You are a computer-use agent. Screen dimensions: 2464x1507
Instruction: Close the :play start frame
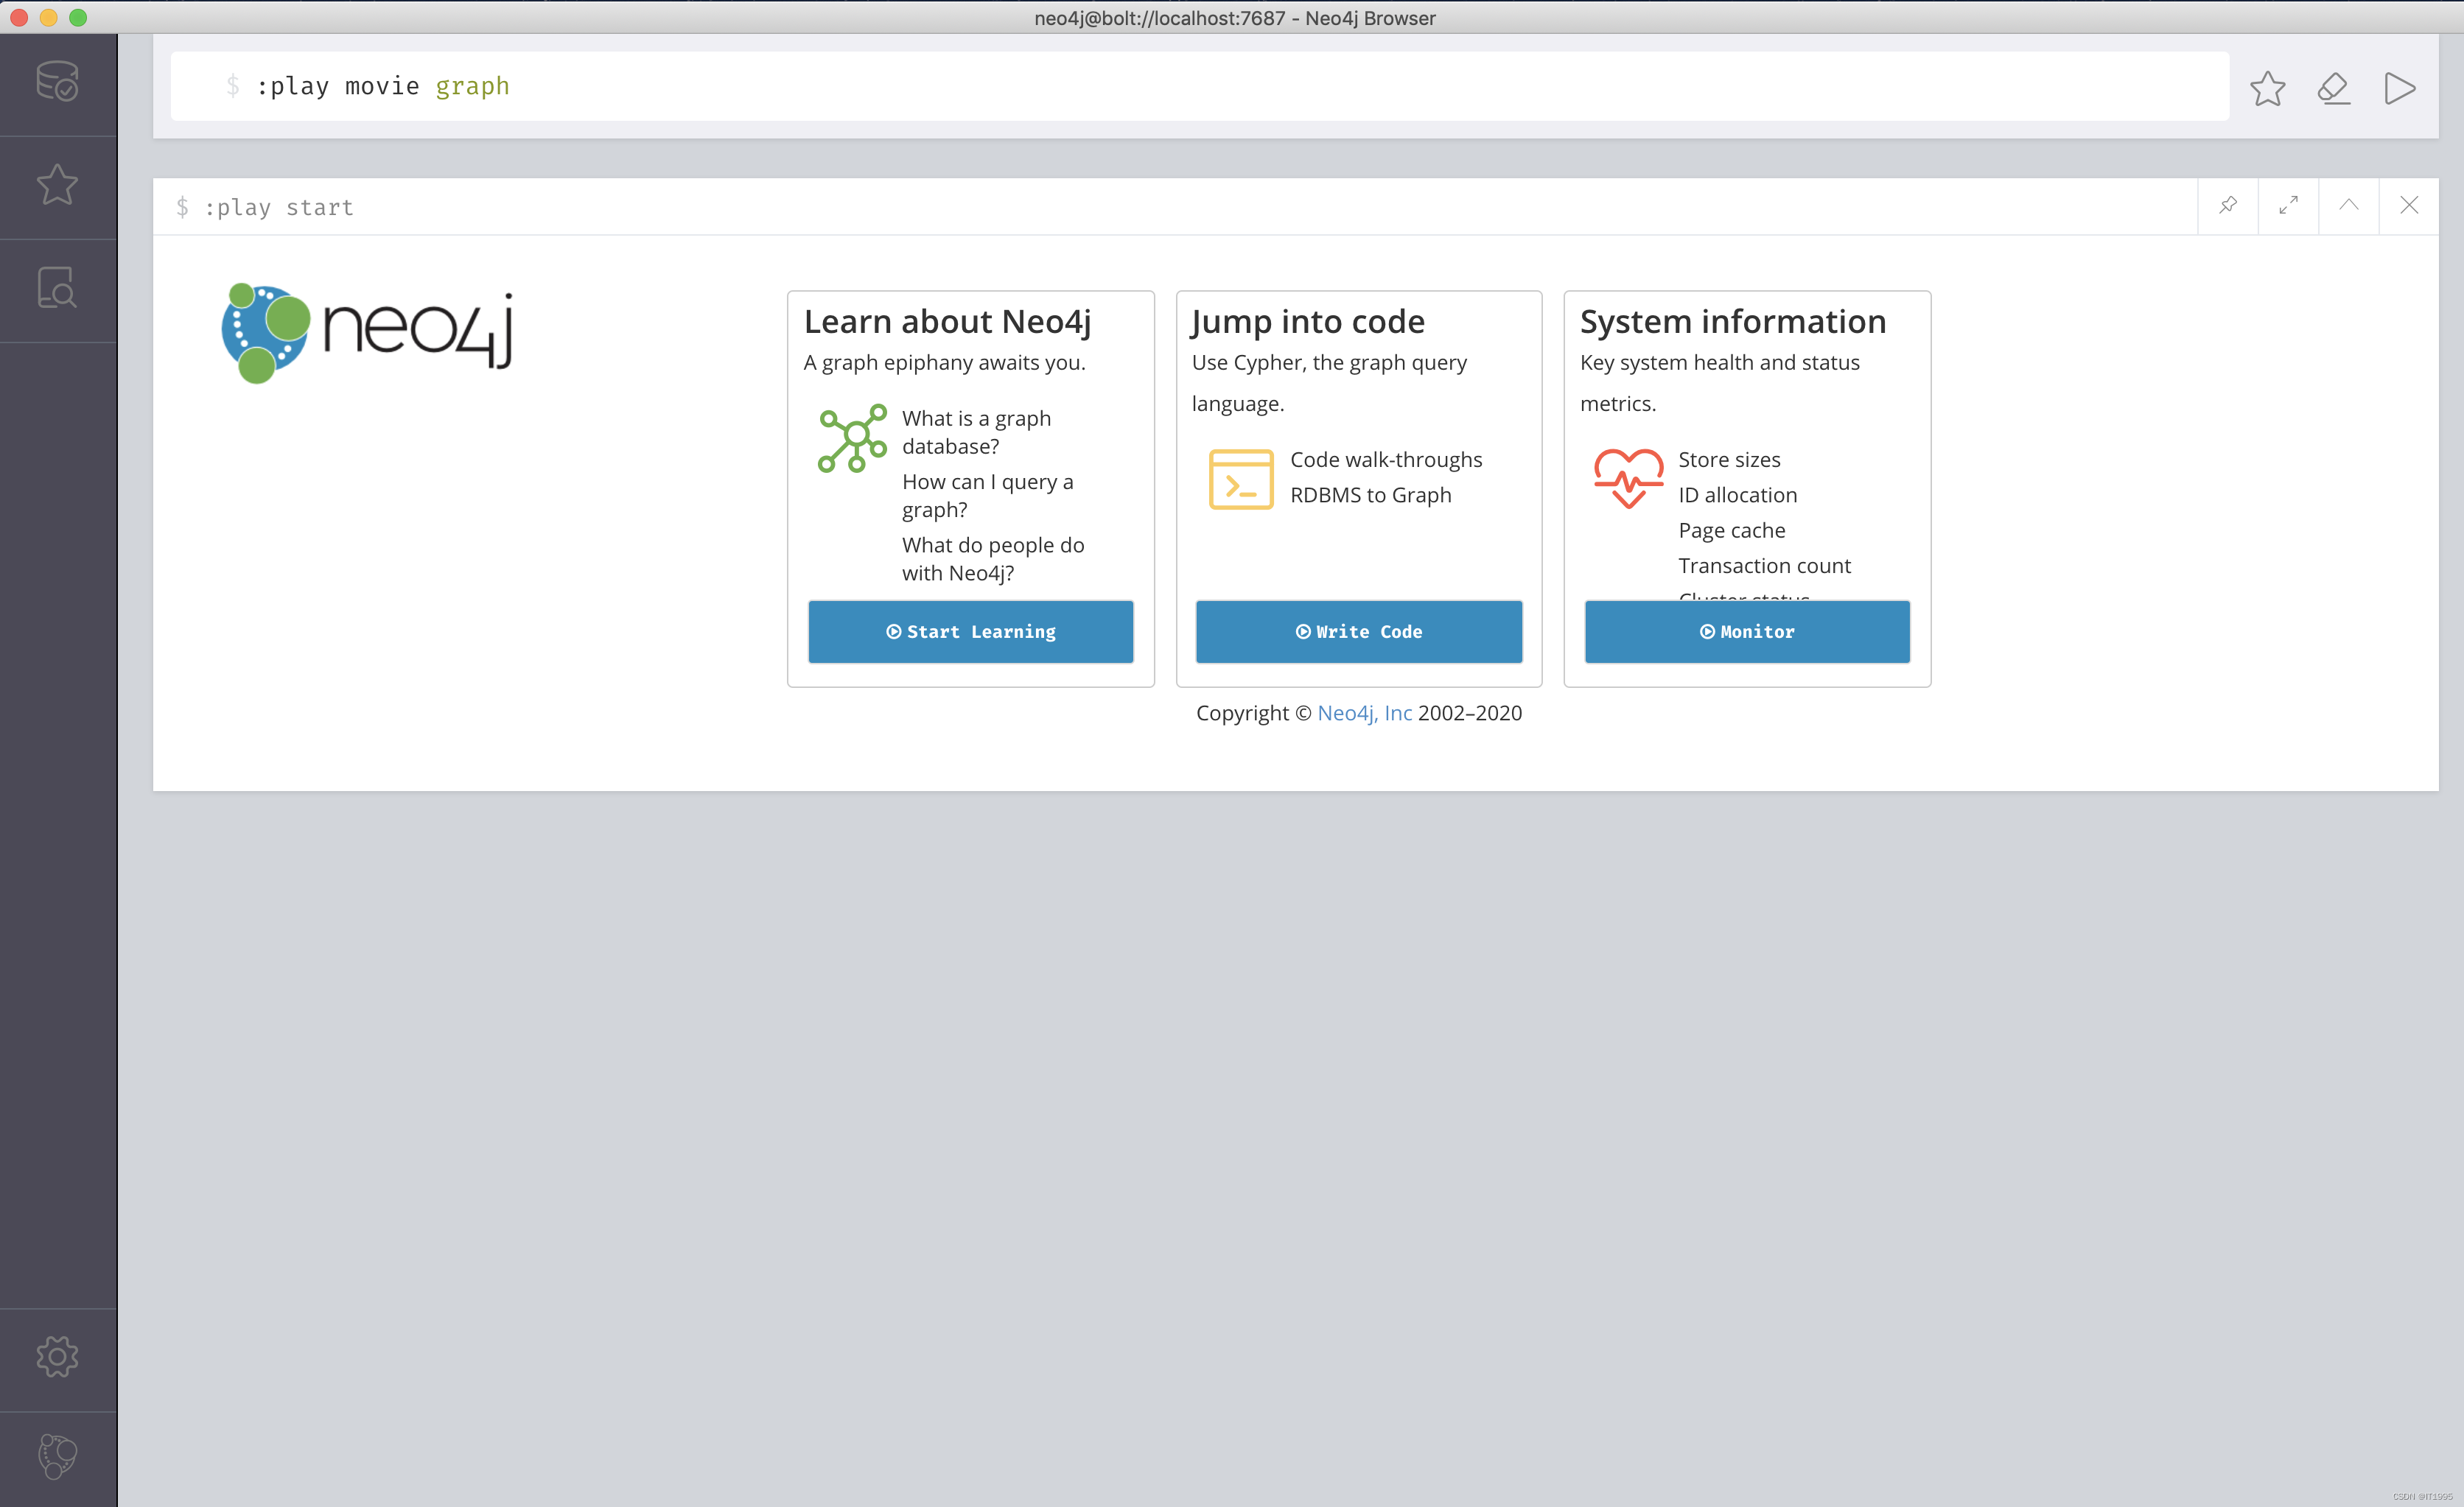[2409, 205]
